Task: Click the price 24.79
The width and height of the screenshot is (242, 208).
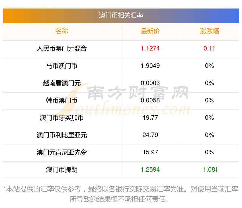Action: (150, 135)
